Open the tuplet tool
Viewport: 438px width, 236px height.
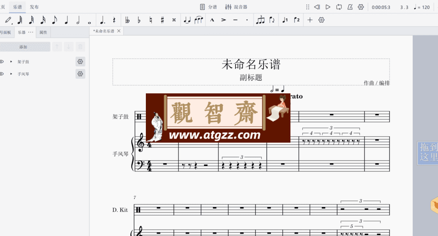260,20
